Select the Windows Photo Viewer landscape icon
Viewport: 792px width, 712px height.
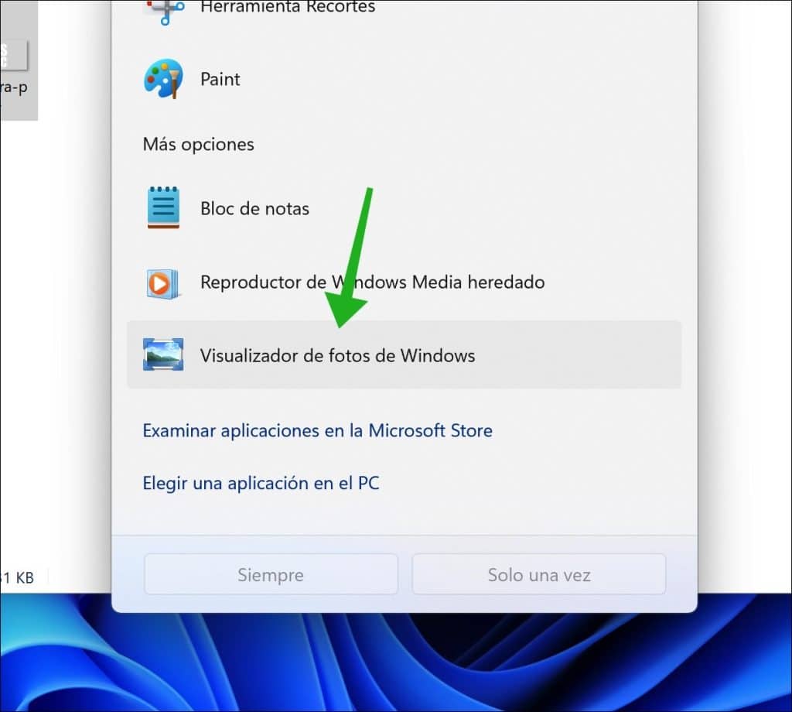click(163, 354)
